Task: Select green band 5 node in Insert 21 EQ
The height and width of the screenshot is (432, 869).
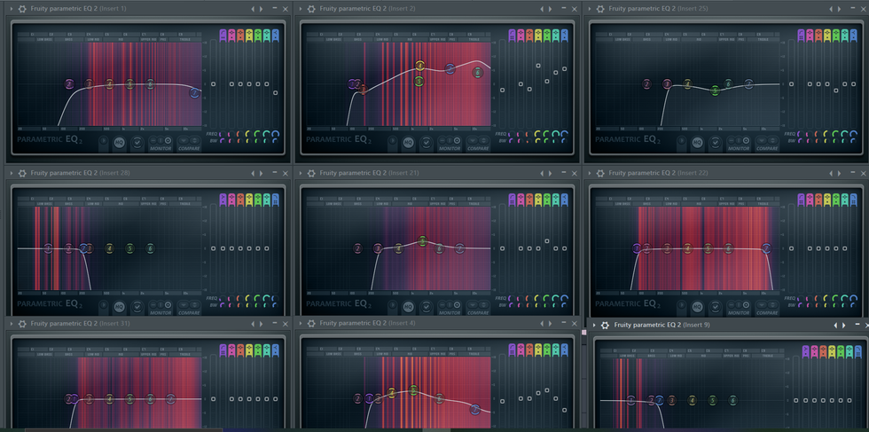Action: click(423, 241)
